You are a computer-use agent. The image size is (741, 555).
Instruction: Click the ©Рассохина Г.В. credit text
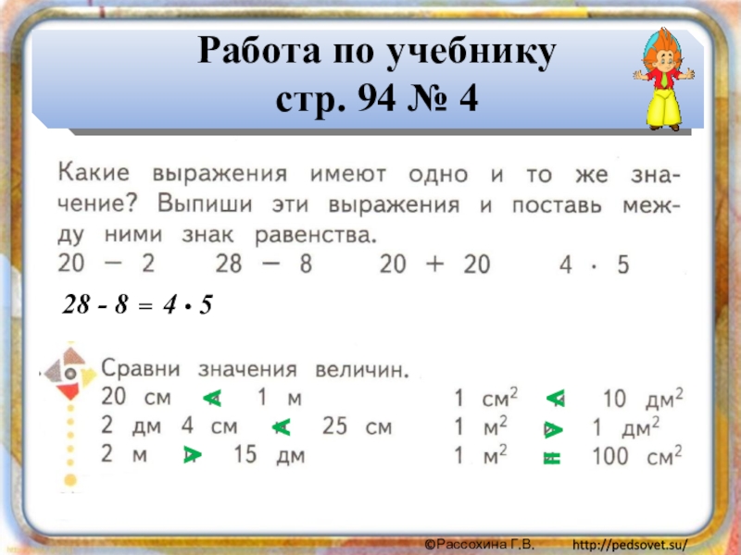tap(479, 545)
